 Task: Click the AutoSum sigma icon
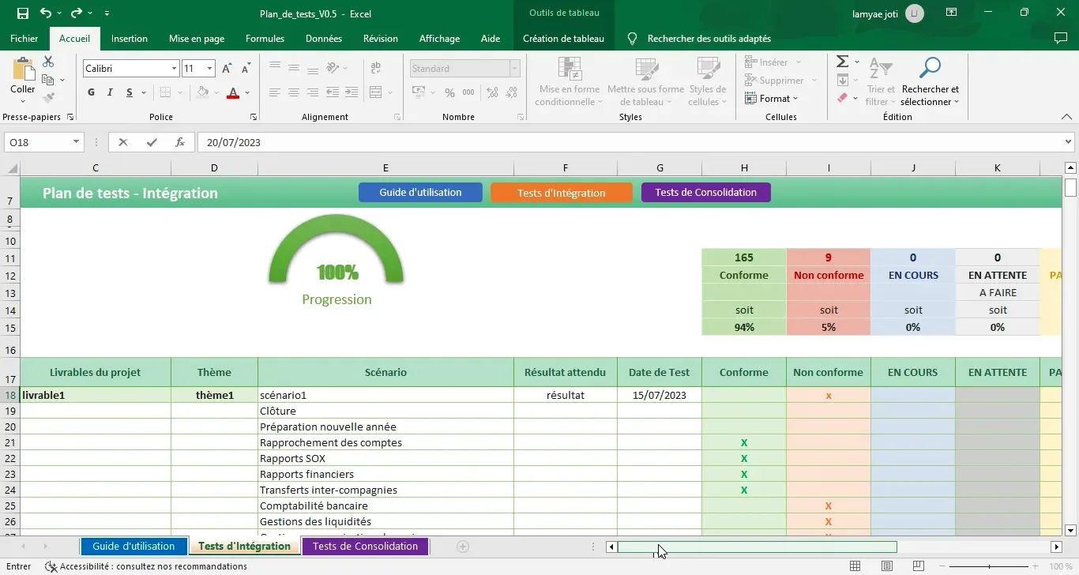pyautogui.click(x=842, y=62)
